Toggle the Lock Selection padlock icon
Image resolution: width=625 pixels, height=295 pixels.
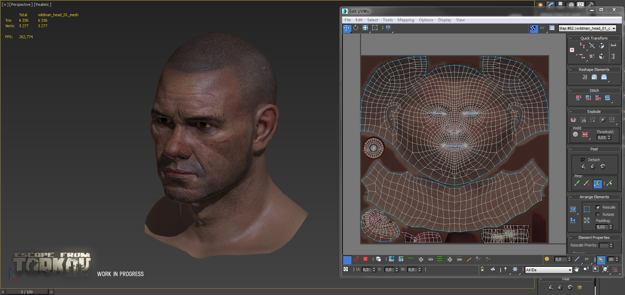(482, 270)
